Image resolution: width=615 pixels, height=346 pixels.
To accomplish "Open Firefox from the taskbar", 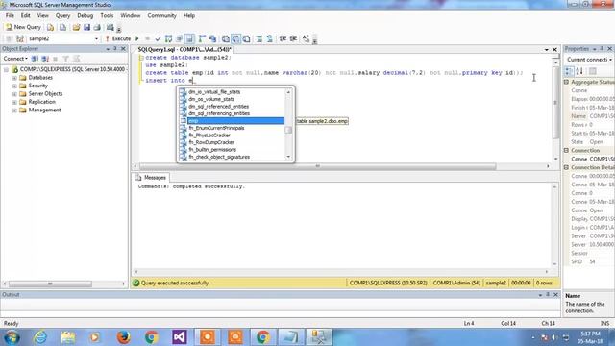I will click(x=124, y=337).
